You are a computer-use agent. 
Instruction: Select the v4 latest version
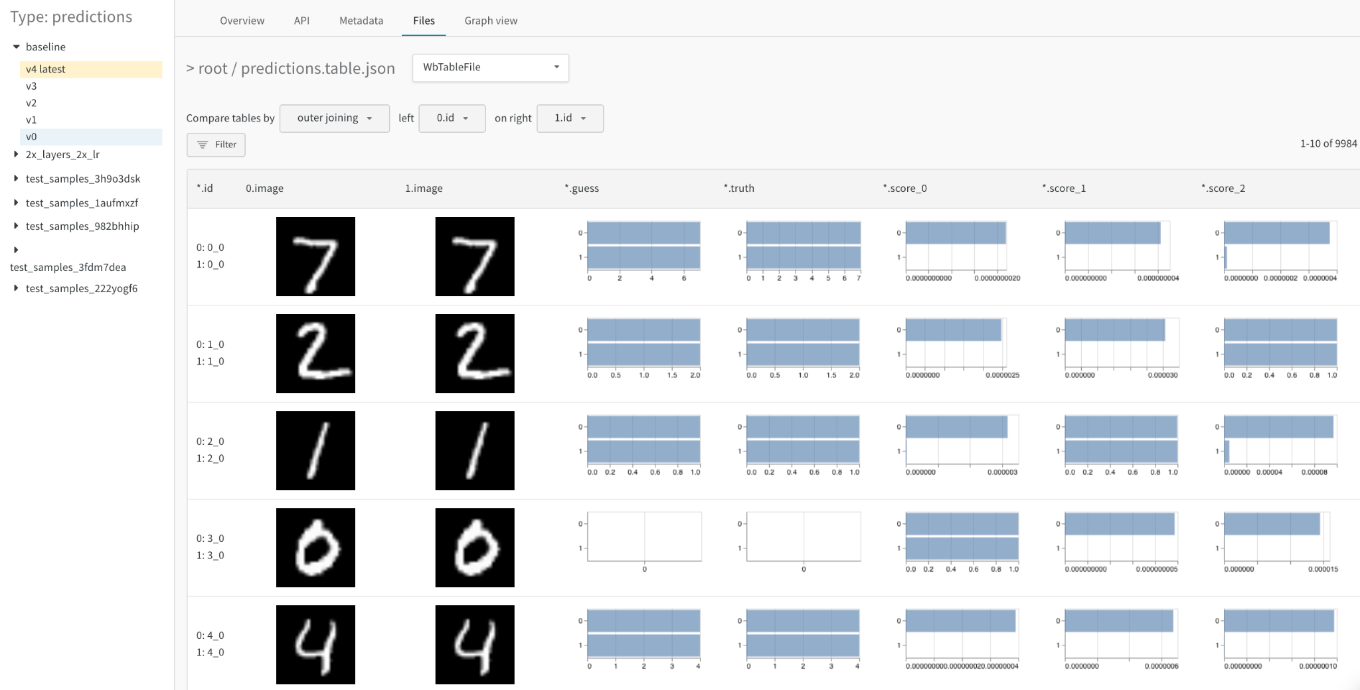click(45, 68)
